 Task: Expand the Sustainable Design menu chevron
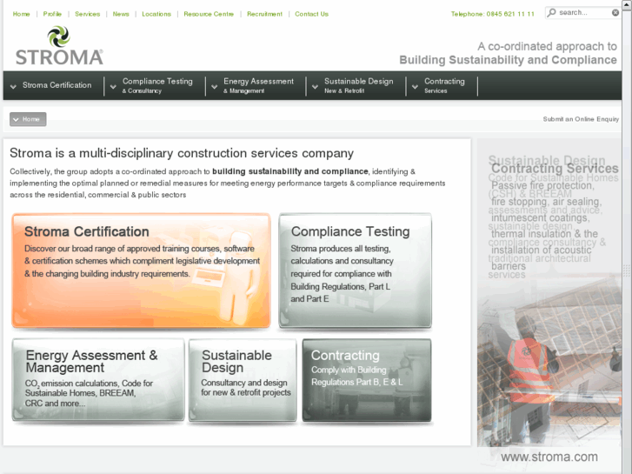click(315, 86)
